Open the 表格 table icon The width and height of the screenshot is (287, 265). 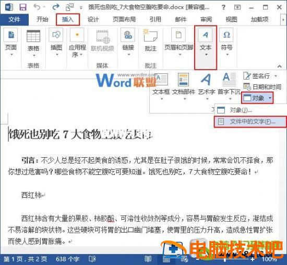(33, 36)
